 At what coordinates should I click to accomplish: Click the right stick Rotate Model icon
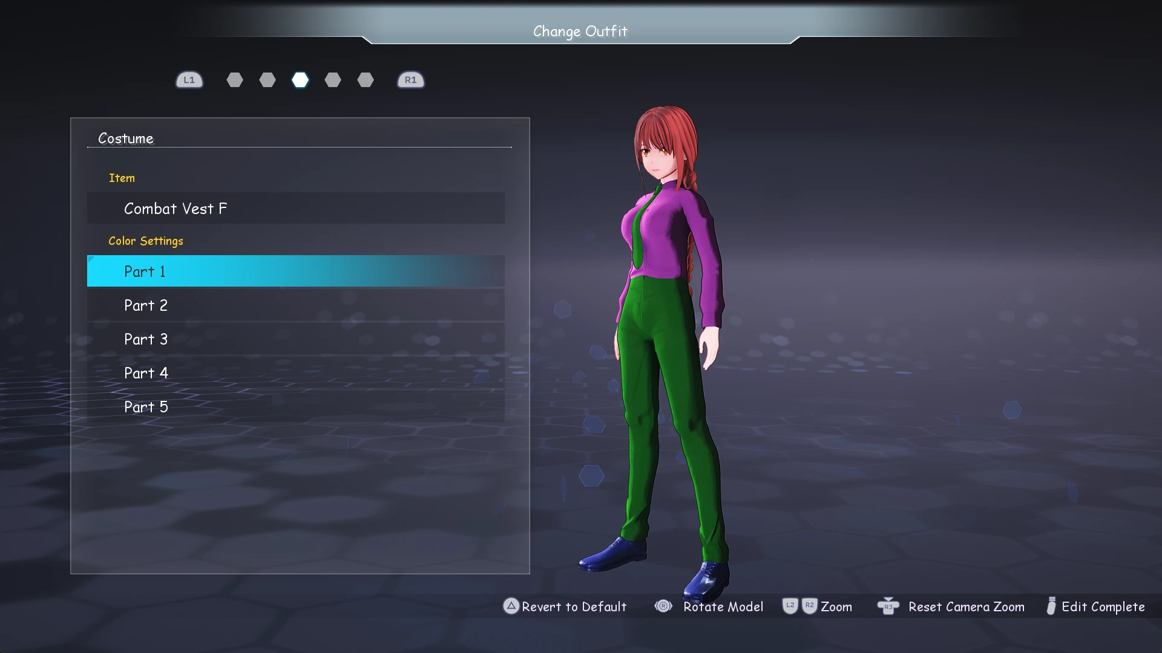tap(663, 606)
